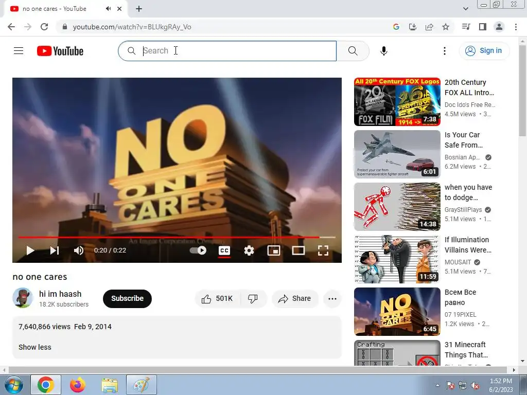Enable miniplayer mode

(274, 250)
